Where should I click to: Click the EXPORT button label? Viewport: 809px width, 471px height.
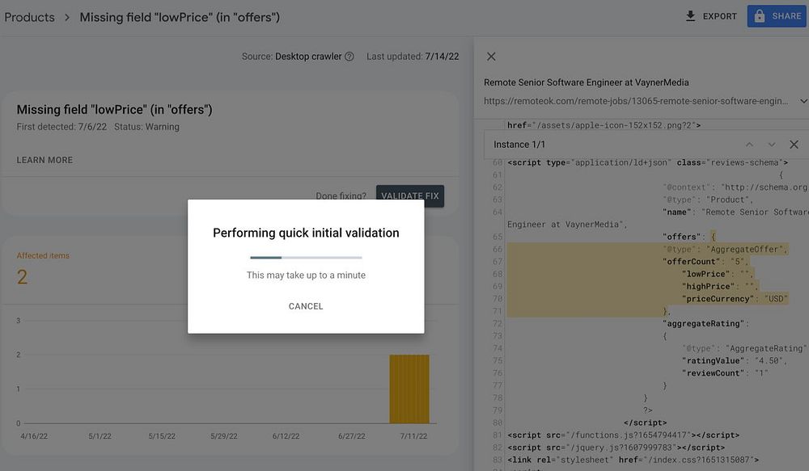point(719,16)
